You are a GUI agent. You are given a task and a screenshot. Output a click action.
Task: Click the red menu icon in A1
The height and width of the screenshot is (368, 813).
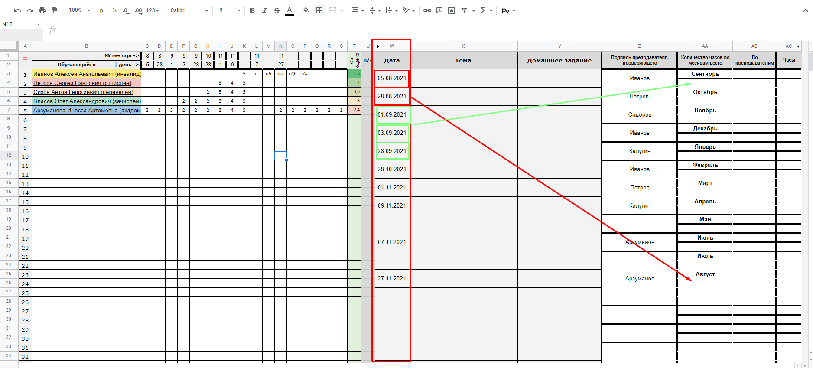pos(25,60)
